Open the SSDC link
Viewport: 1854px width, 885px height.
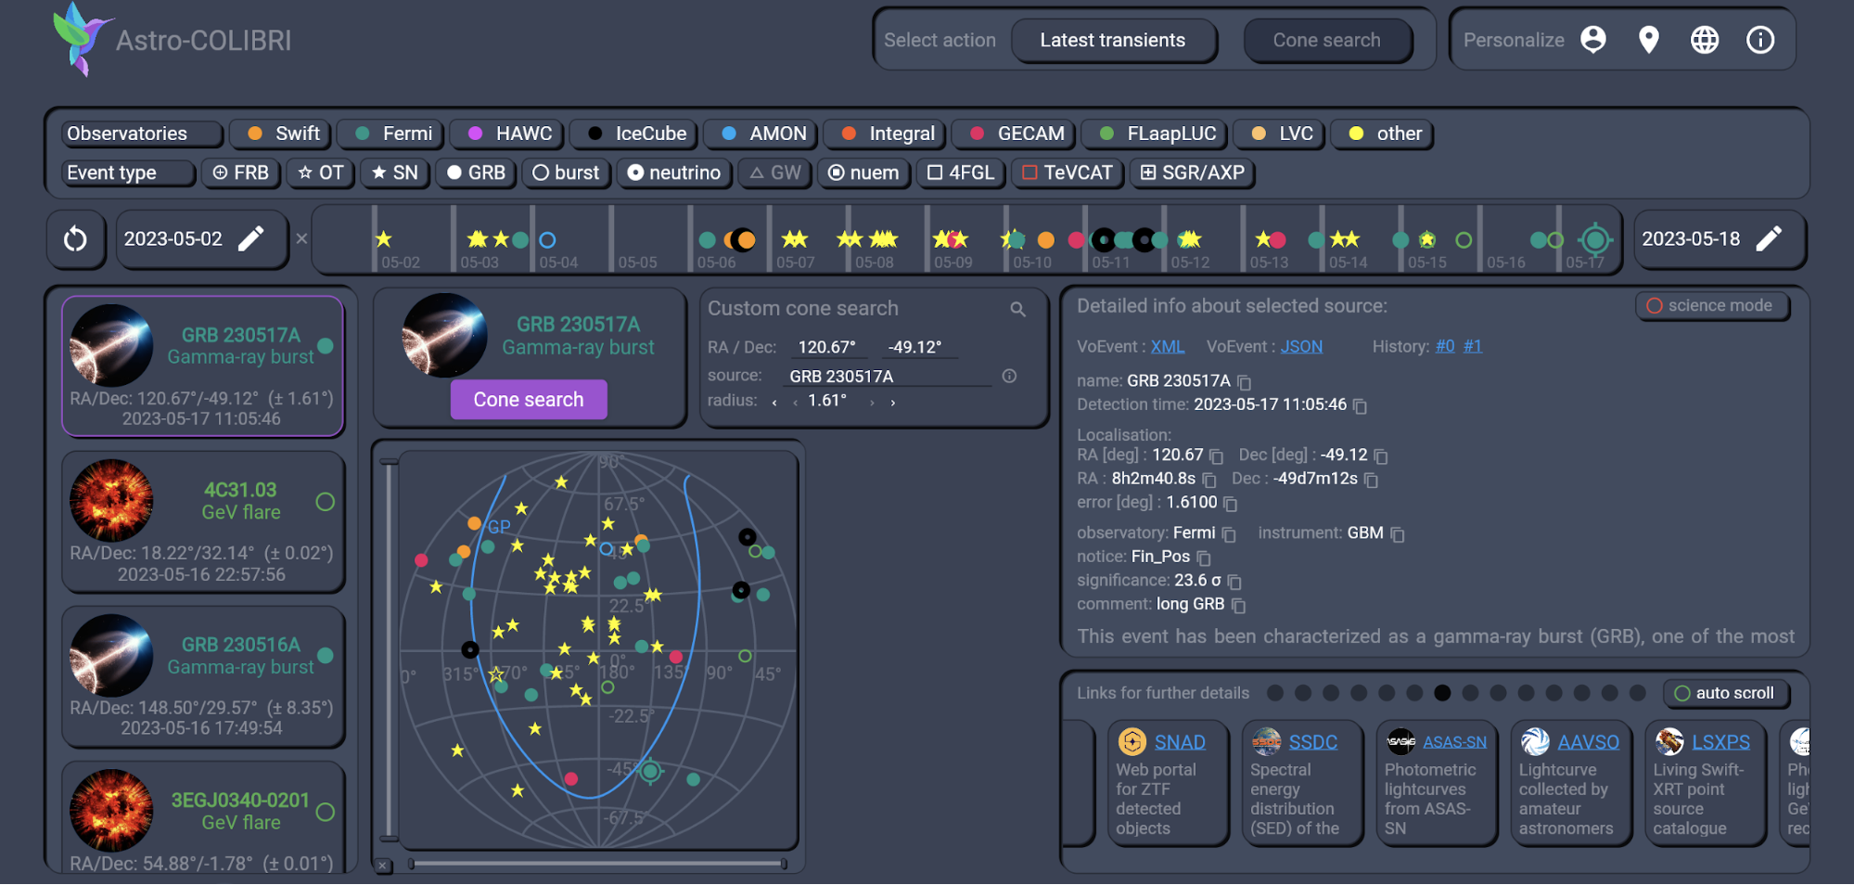pos(1312,742)
